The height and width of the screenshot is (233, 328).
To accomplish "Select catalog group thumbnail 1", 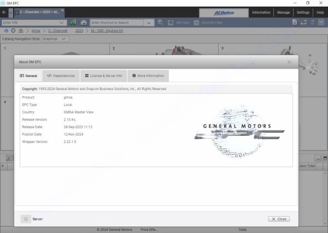I will [55, 49].
